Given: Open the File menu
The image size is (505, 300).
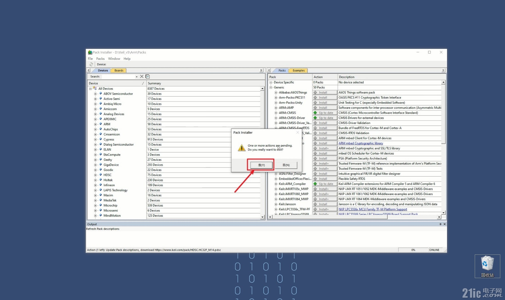Looking at the screenshot, I should [90, 59].
